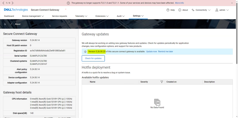
Task: Expand the Audit chevron
Action: 123,16
